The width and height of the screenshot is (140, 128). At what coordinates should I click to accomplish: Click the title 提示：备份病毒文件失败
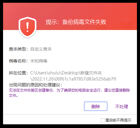click(76, 22)
